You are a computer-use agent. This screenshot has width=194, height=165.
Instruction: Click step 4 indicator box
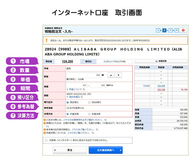coord(177,30)
